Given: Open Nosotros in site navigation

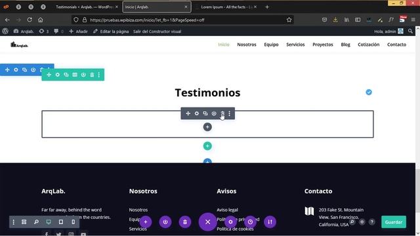Looking at the screenshot, I should point(247,45).
